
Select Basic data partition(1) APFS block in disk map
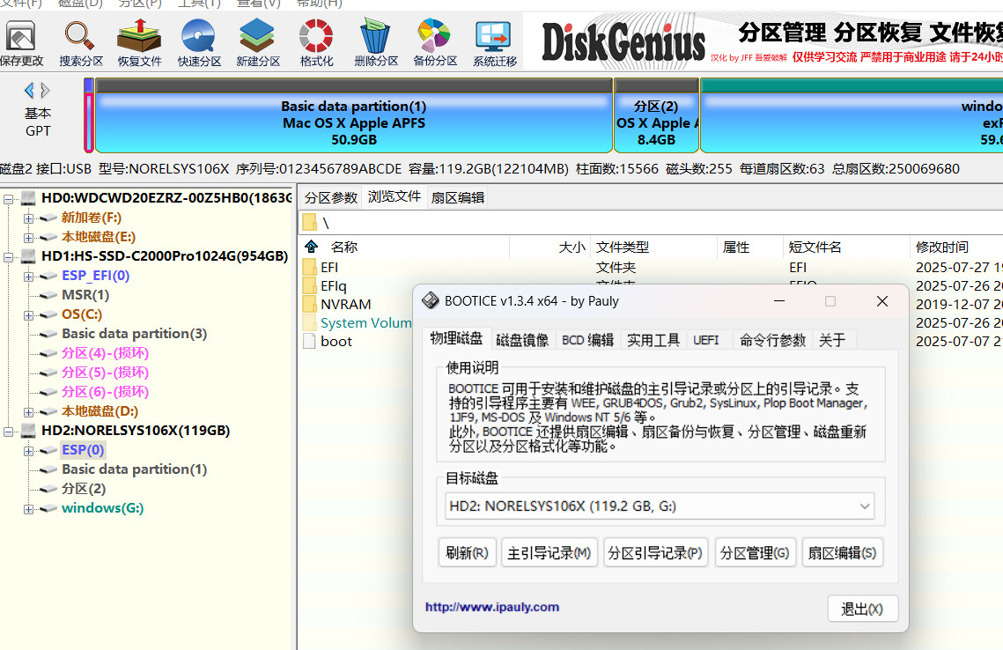(x=354, y=115)
